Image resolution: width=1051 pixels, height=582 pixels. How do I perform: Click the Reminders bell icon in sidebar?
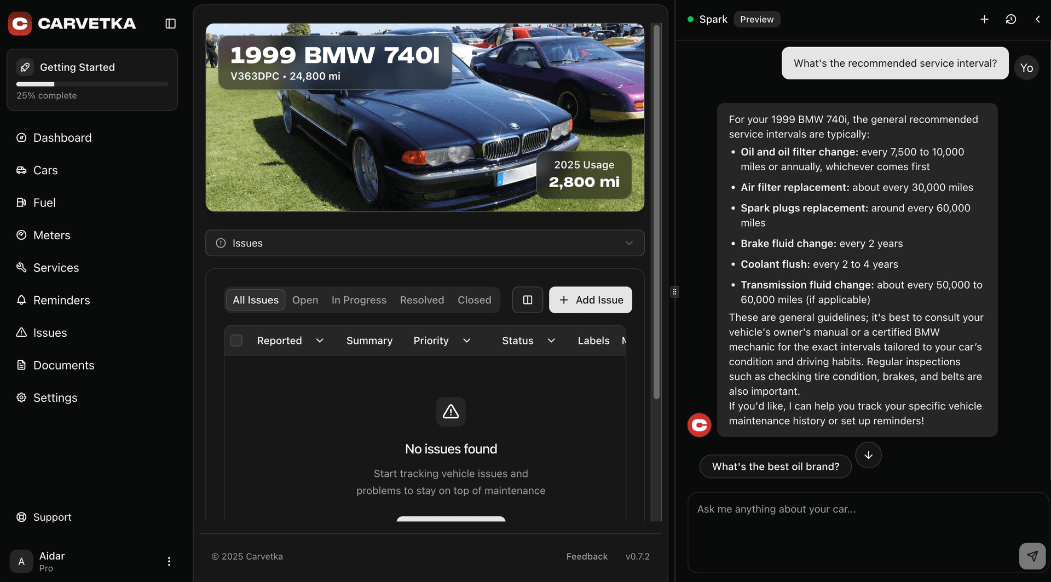click(21, 300)
